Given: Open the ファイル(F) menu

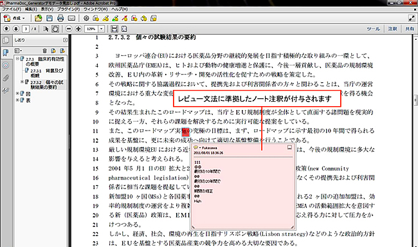Looking at the screenshot, I should pos(12,9).
